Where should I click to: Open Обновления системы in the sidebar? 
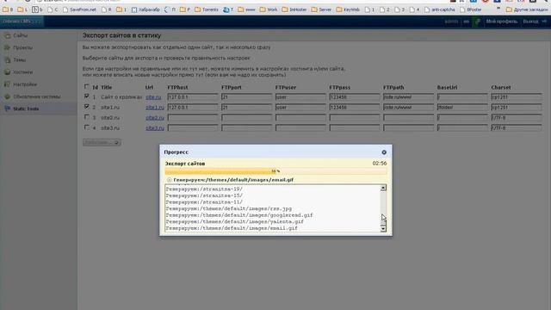click(x=36, y=96)
